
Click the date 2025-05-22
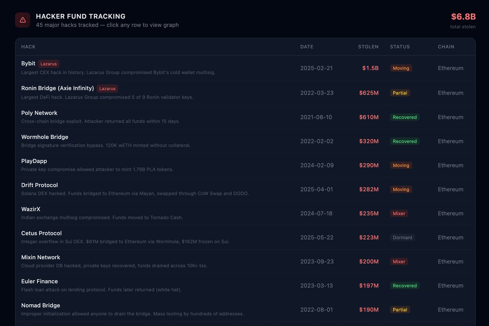pyautogui.click(x=317, y=237)
